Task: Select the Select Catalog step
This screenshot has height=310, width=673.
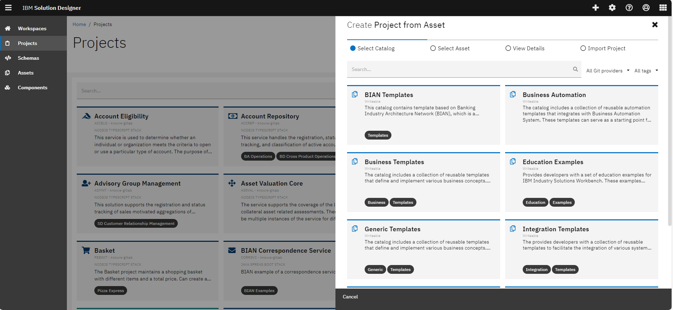Action: coord(372,49)
